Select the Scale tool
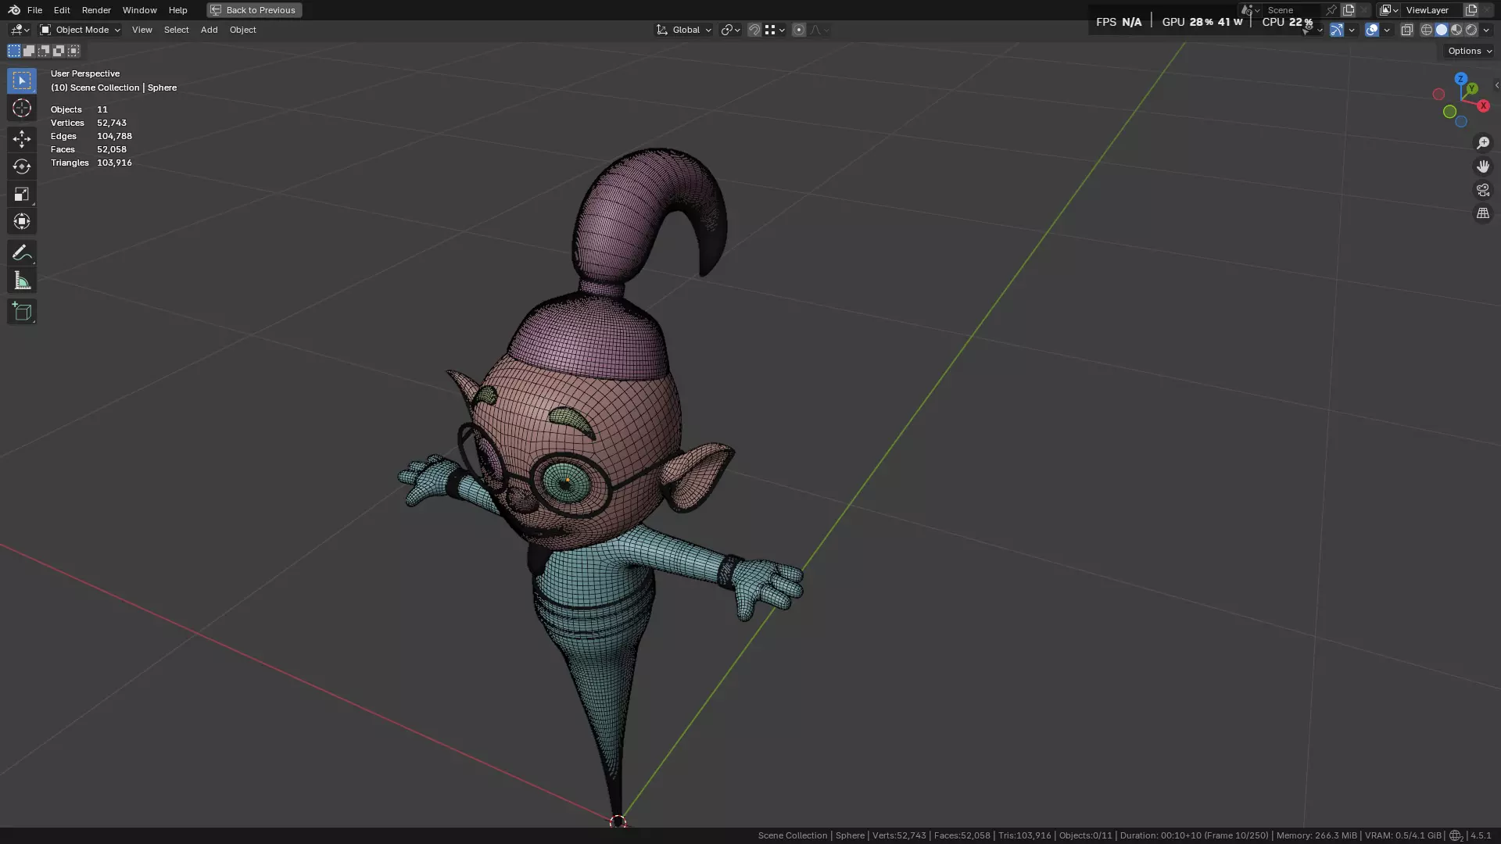Viewport: 1501px width, 844px height. (22, 194)
